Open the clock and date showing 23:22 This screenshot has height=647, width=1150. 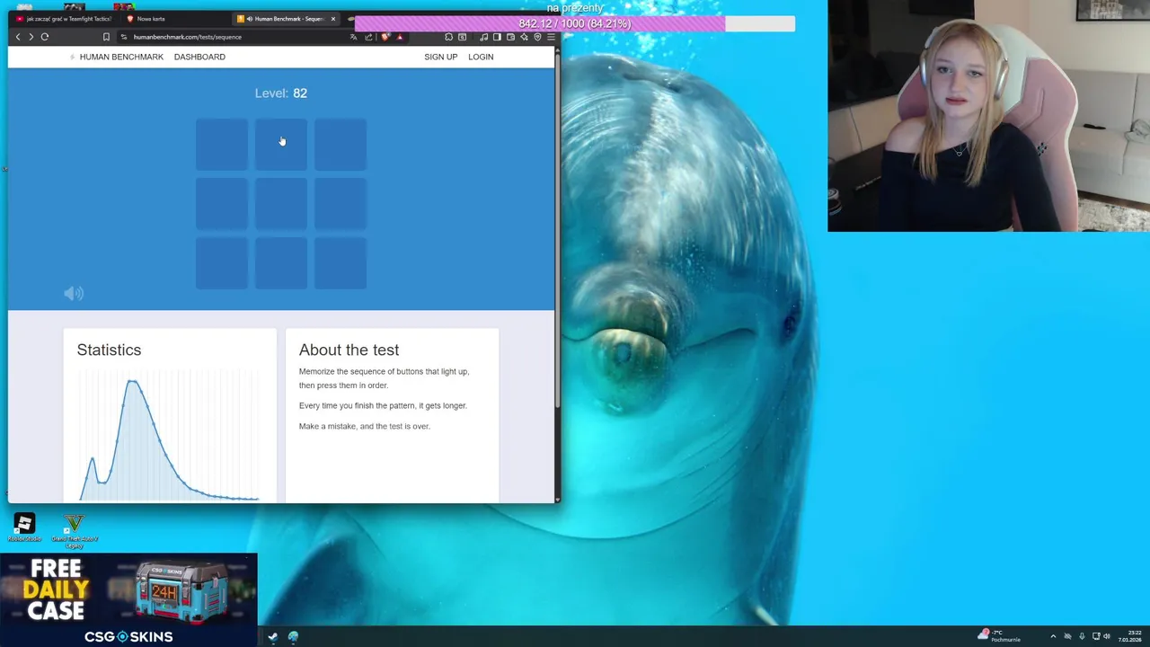pyautogui.click(x=1130, y=636)
